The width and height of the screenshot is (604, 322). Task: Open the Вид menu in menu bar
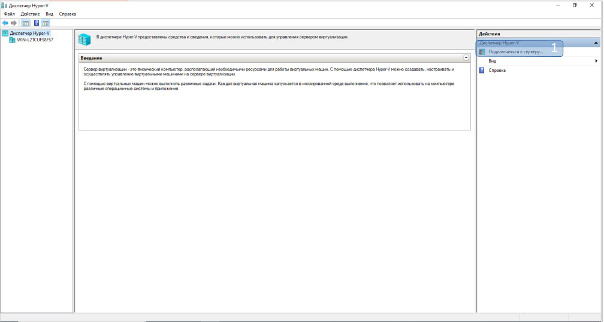tap(49, 14)
